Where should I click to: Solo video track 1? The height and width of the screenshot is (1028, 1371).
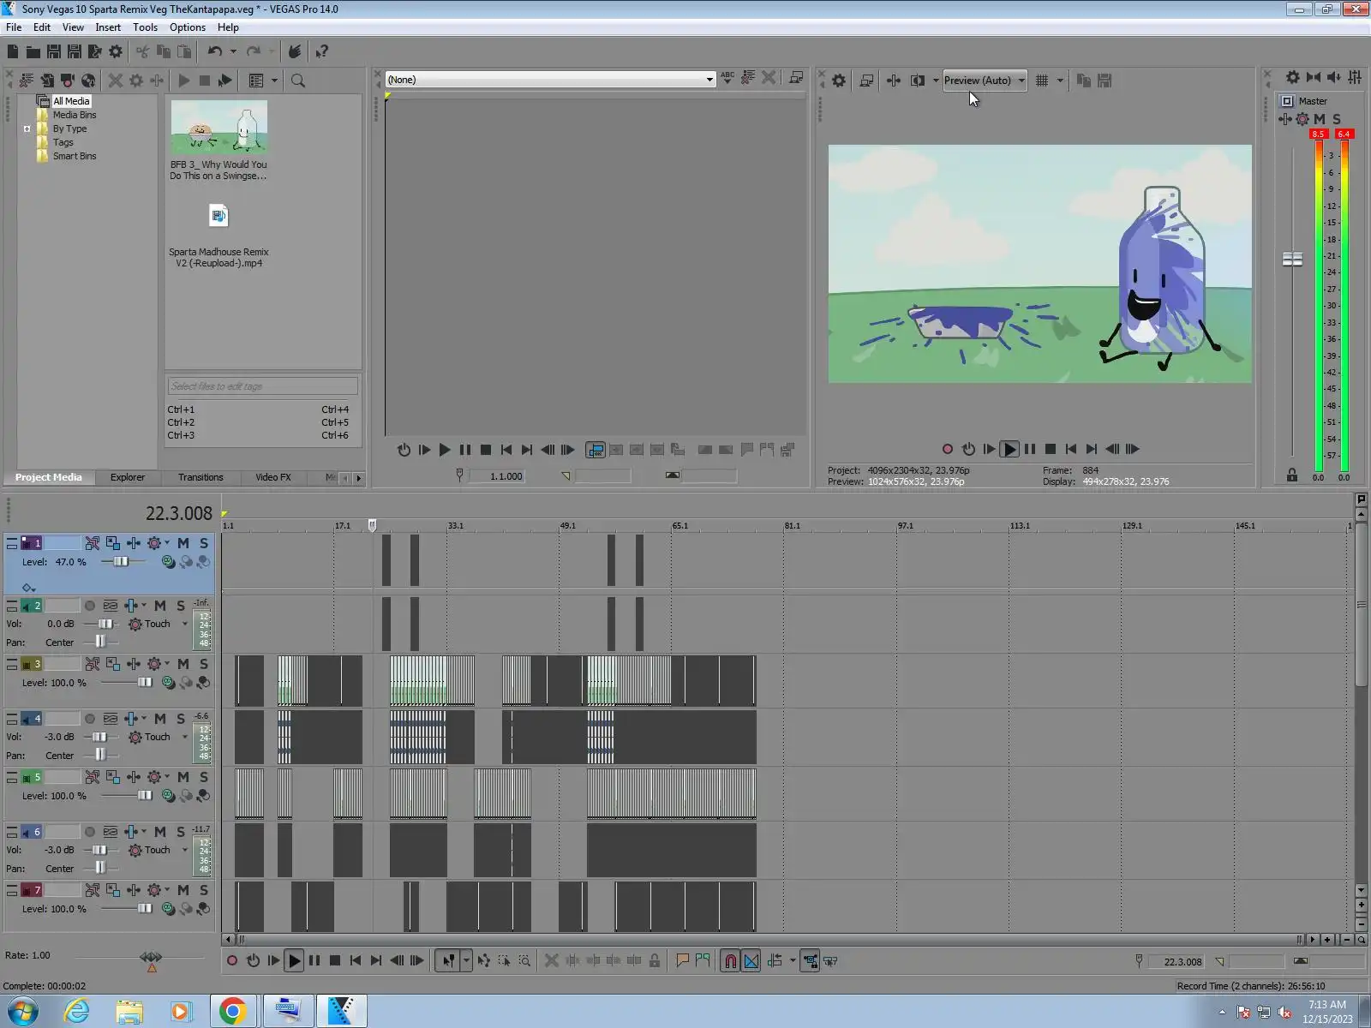point(204,543)
